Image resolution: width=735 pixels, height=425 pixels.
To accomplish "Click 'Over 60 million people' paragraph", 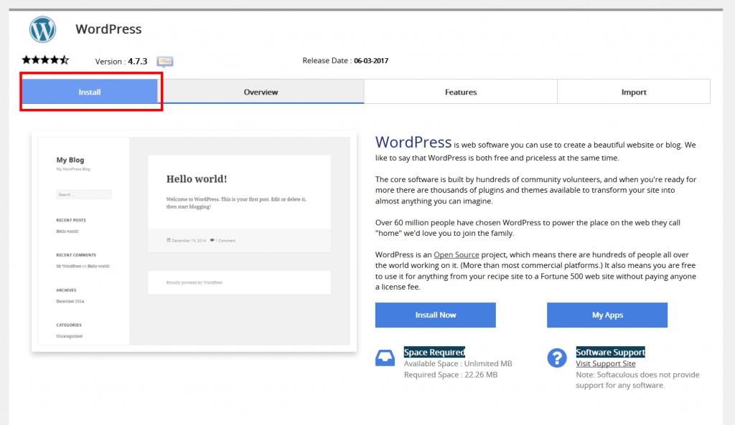I will click(528, 228).
